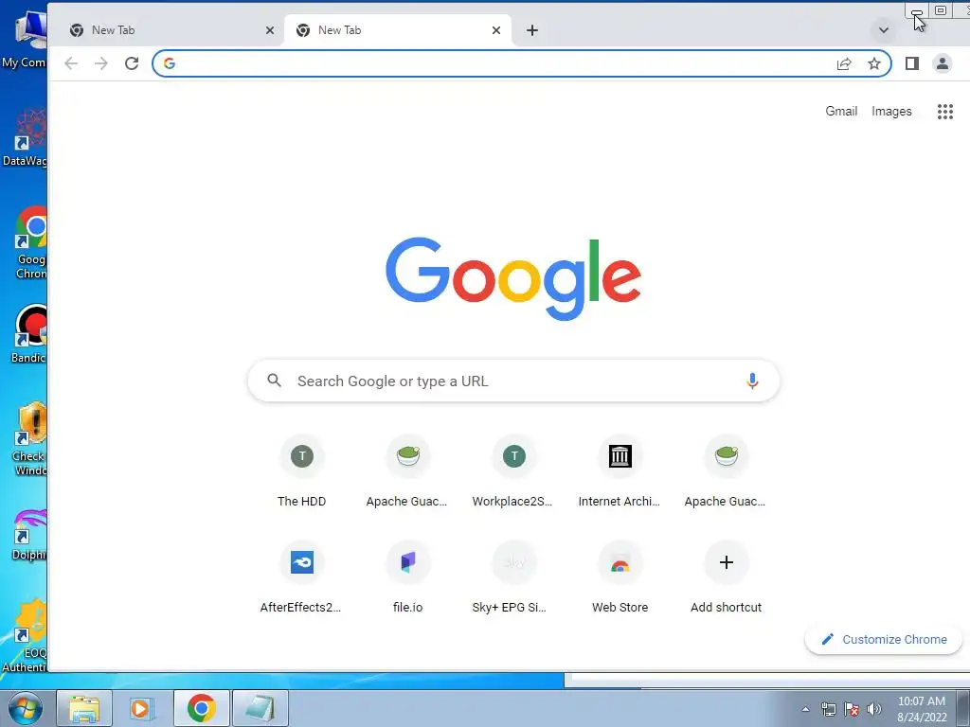This screenshot has height=727, width=970.
Task: Click the Add shortcut plus tile
Action: pos(727,577)
